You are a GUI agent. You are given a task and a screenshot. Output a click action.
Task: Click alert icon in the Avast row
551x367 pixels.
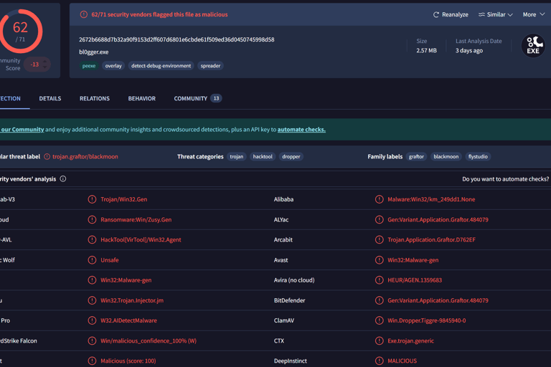coord(379,260)
